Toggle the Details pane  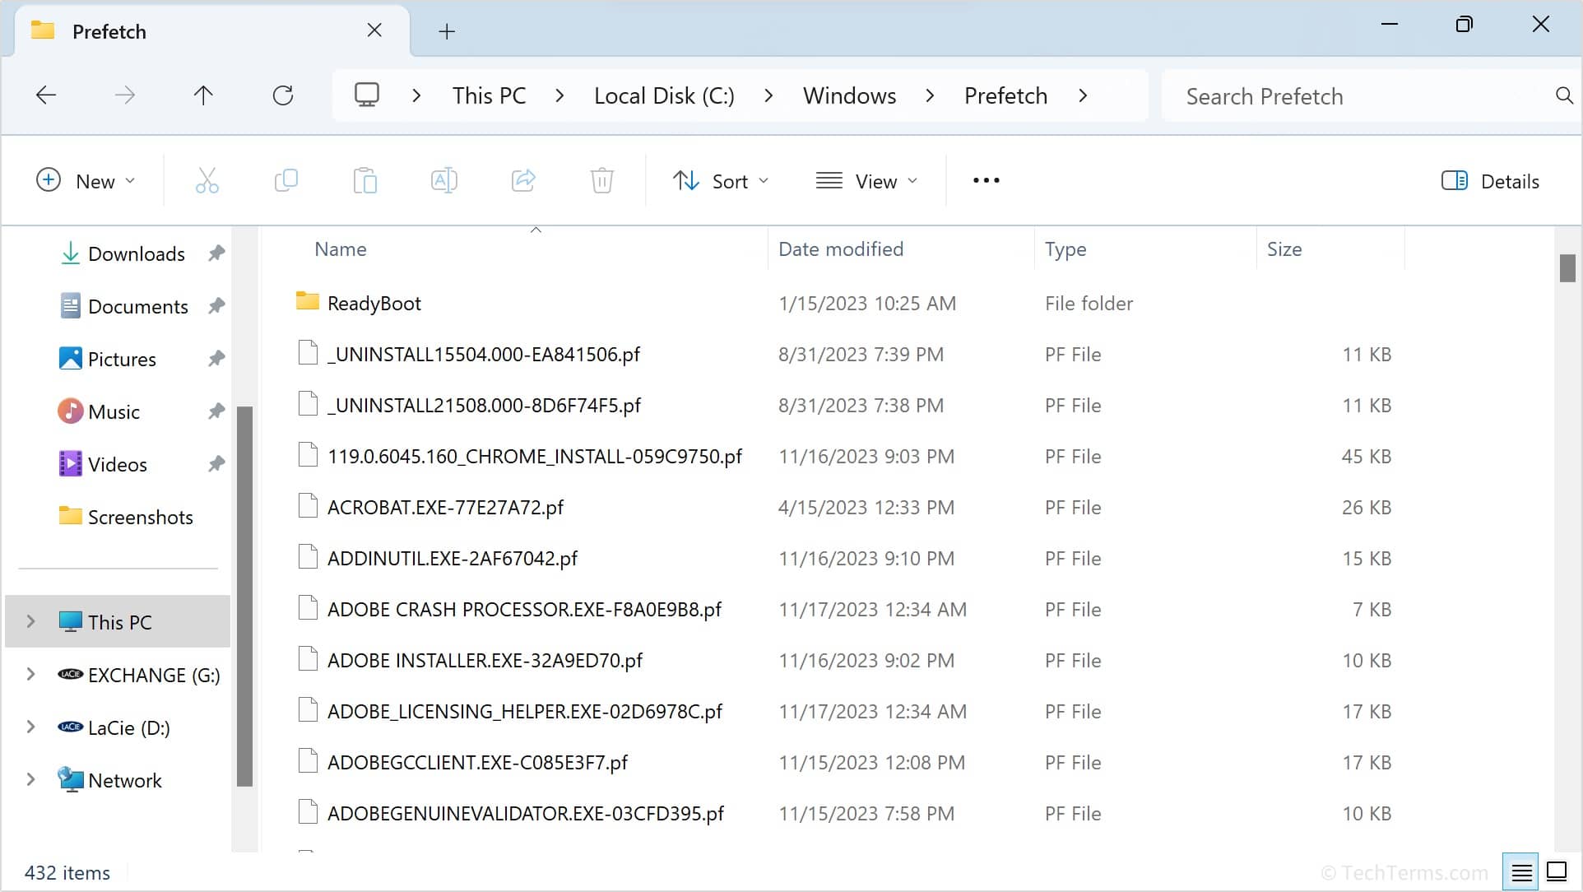[x=1490, y=180]
